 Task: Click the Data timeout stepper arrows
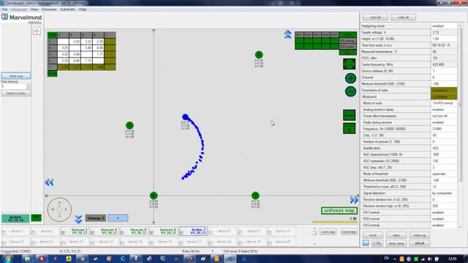coord(29,86)
